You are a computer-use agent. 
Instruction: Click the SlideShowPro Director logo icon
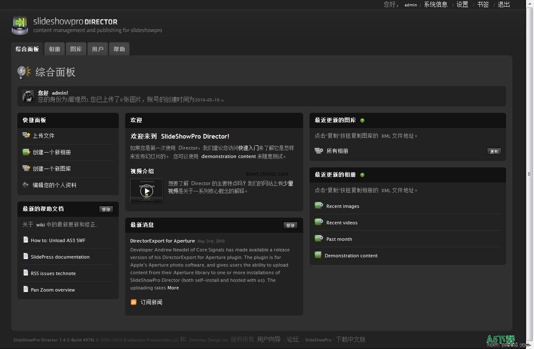(x=19, y=25)
